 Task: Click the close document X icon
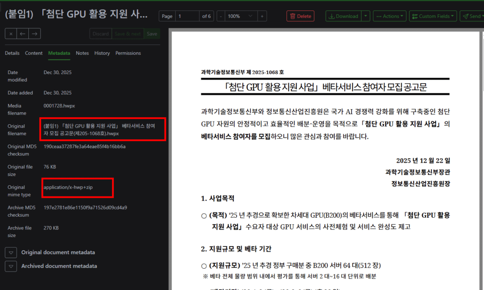click(10, 34)
